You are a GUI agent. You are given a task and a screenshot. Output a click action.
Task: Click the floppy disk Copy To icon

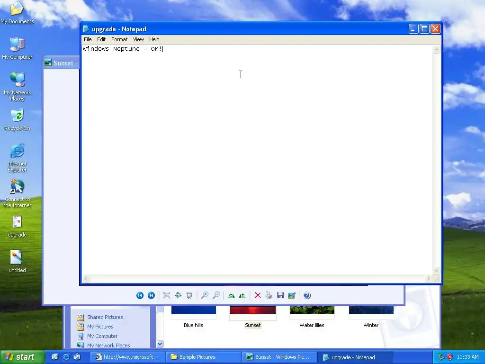[280, 295]
